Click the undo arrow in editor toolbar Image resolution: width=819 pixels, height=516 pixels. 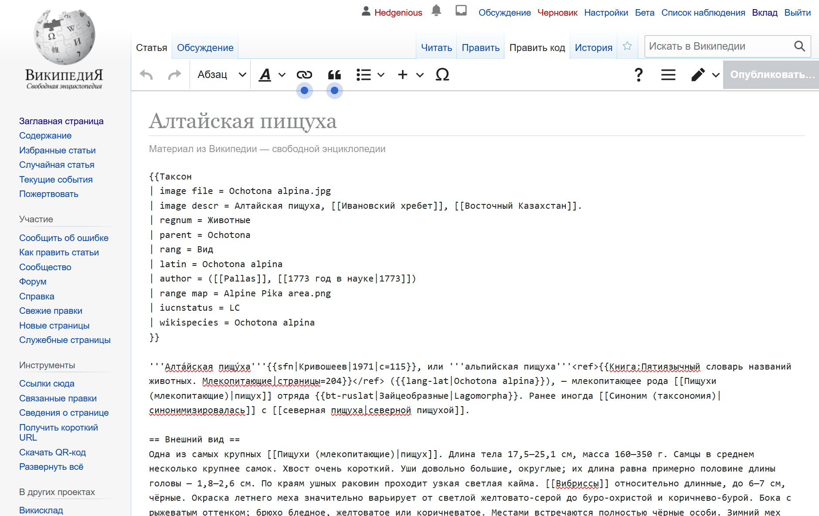[146, 75]
